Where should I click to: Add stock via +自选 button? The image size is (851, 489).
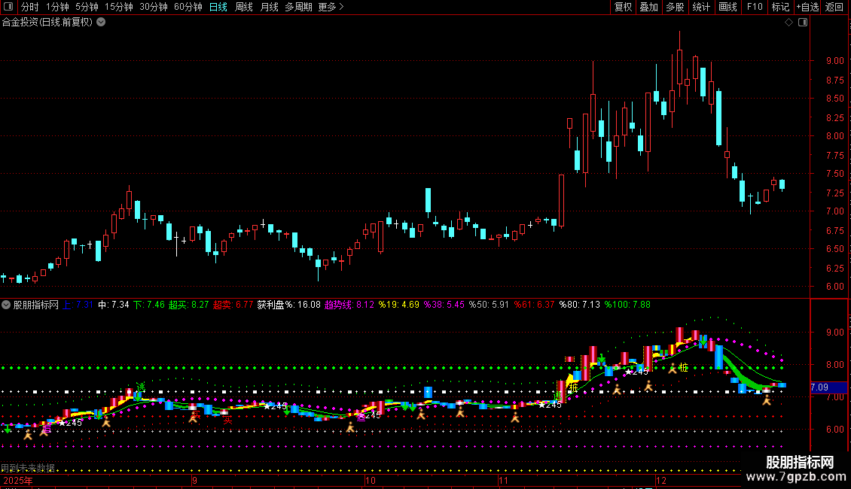pos(807,7)
